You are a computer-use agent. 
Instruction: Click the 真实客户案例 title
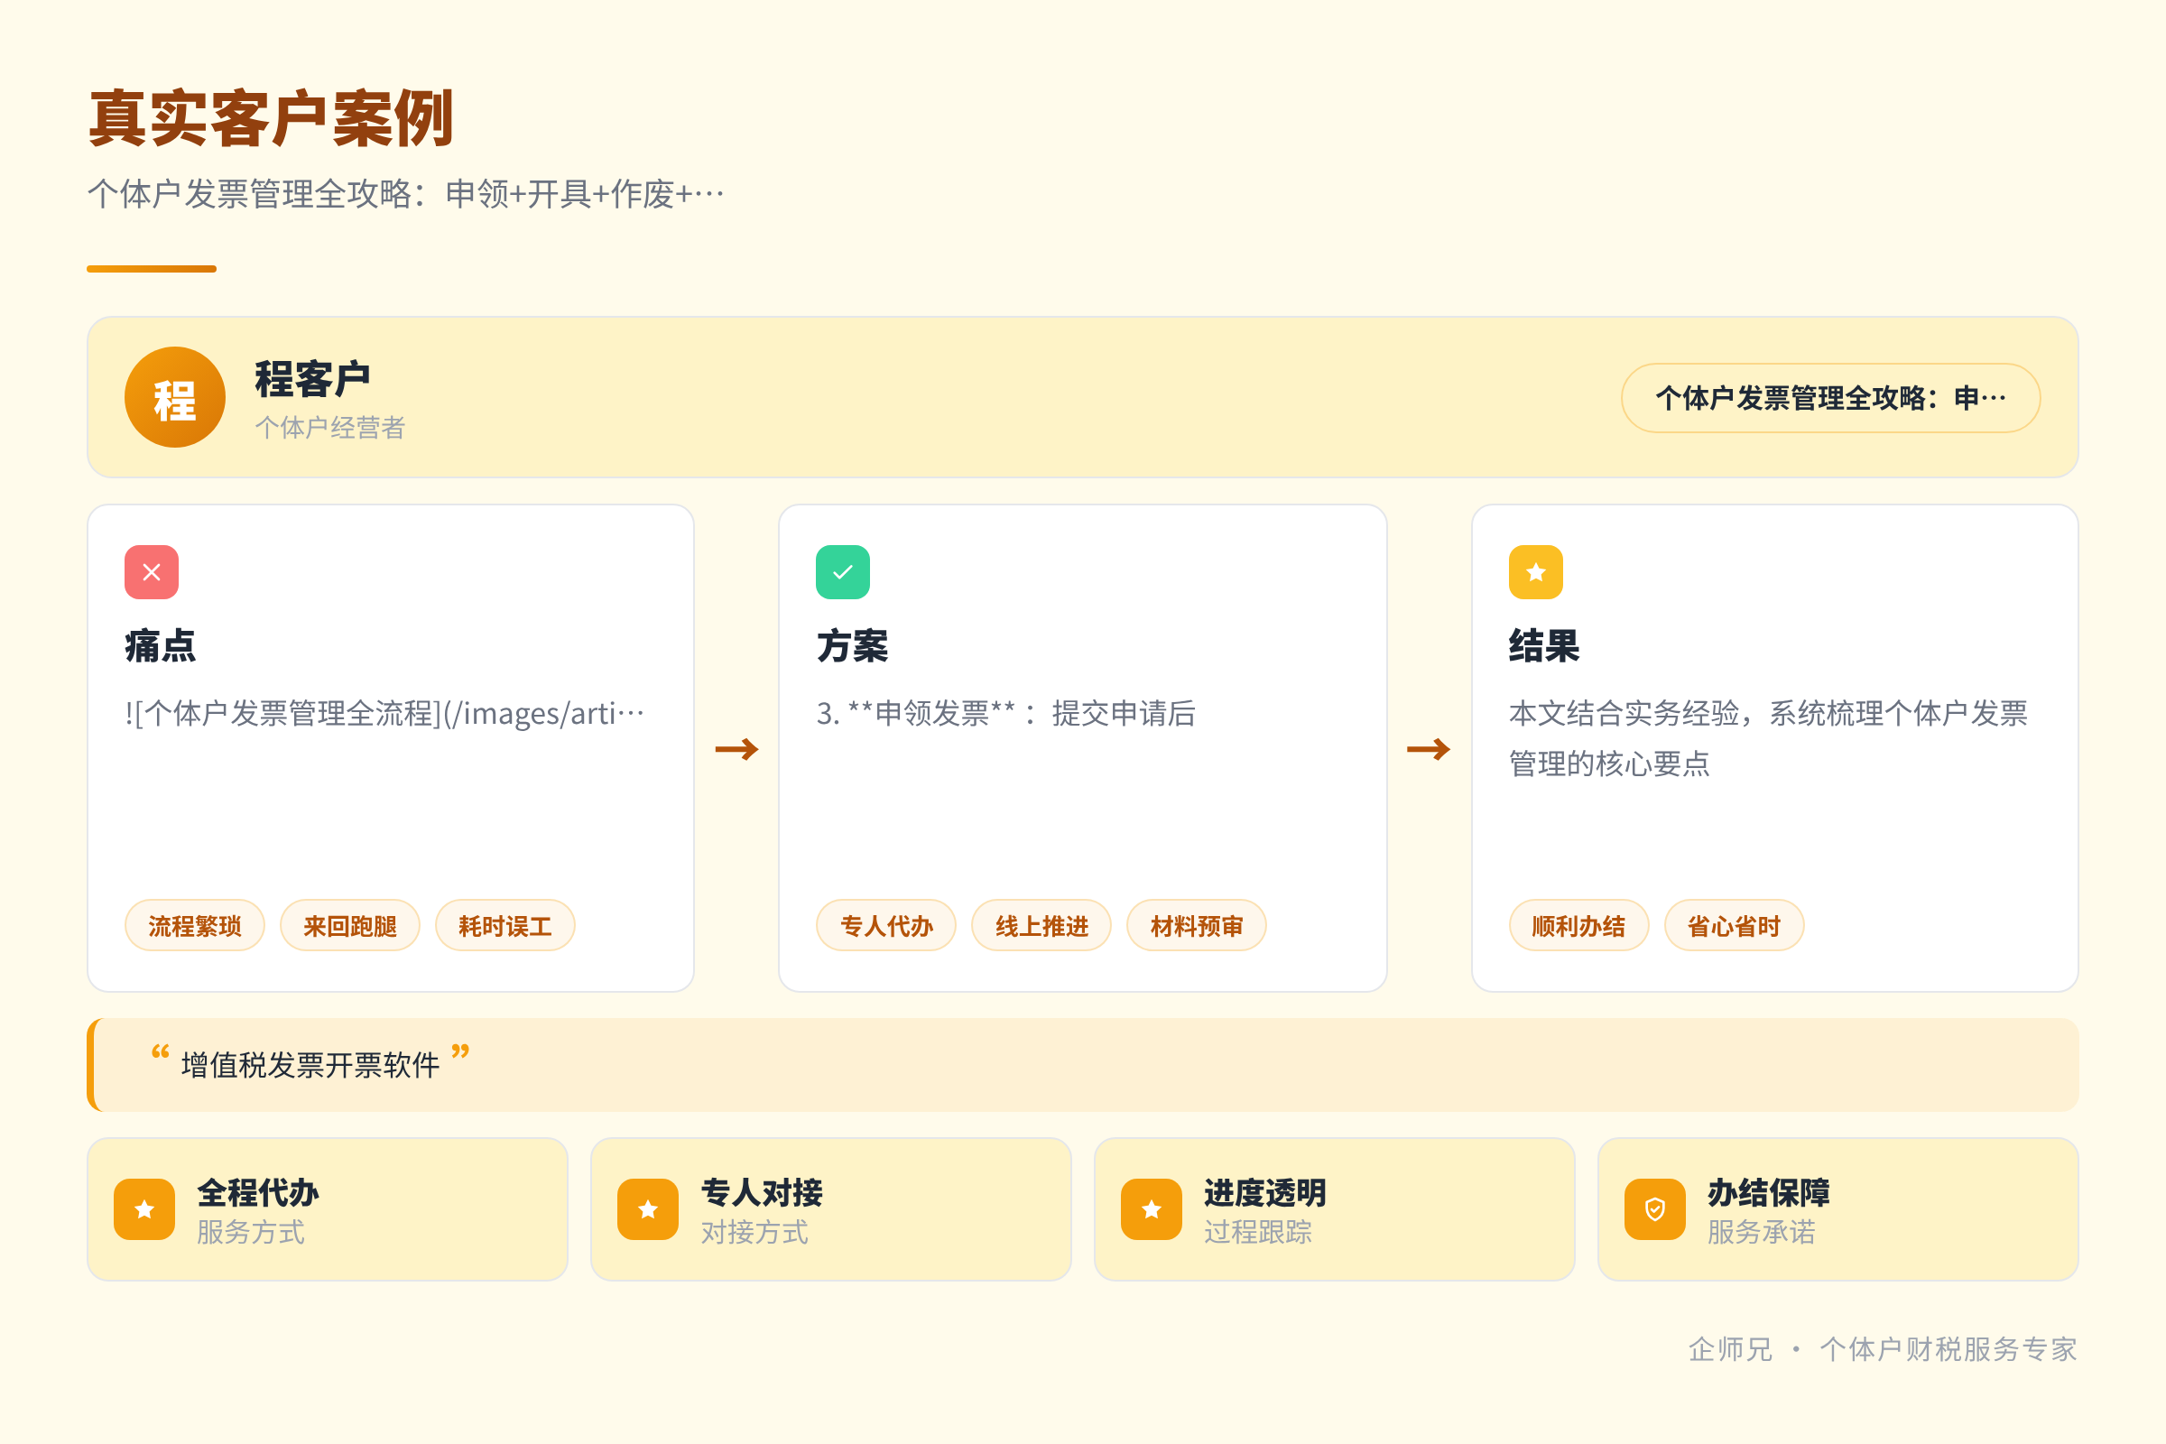(271, 118)
